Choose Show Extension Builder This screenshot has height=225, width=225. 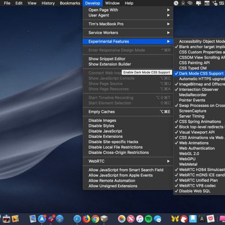pyautogui.click(x=128, y=64)
